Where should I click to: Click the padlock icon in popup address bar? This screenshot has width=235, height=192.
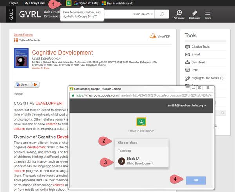(73, 95)
